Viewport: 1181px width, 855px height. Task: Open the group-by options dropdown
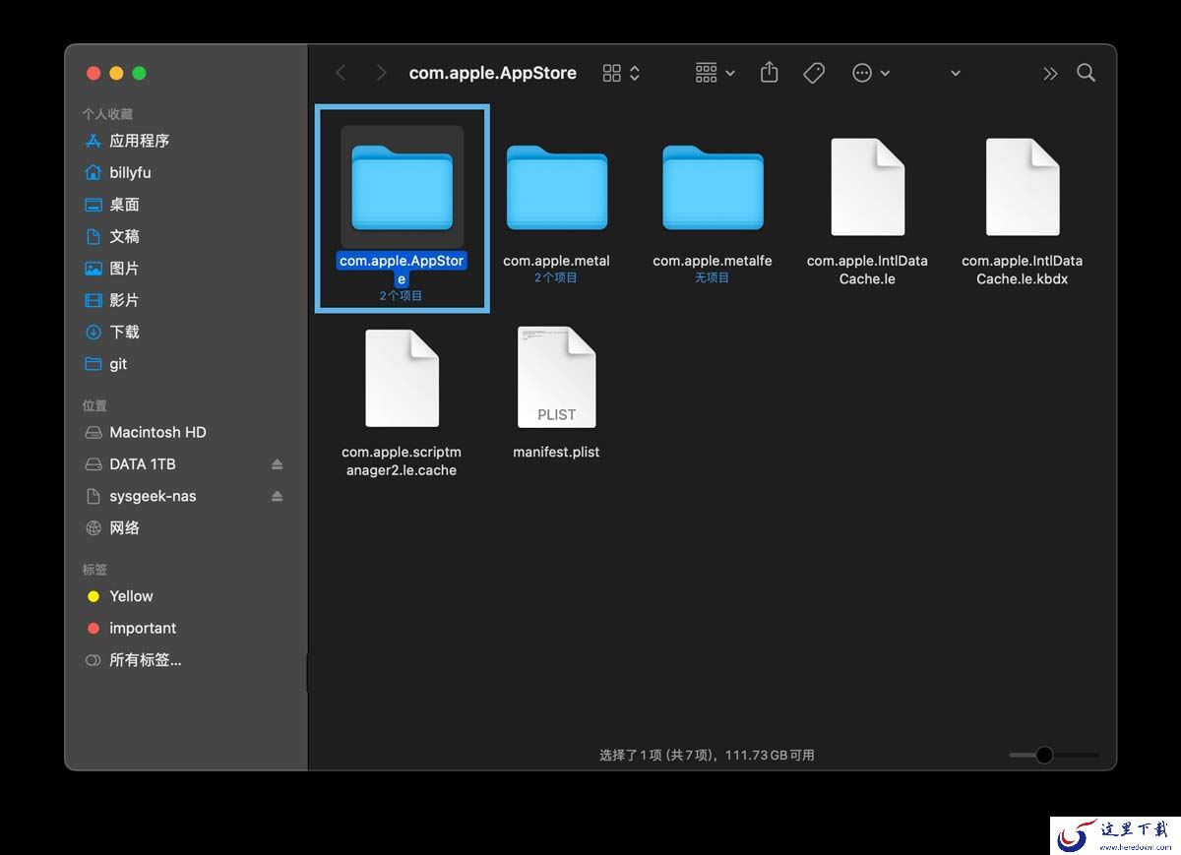pyautogui.click(x=715, y=73)
